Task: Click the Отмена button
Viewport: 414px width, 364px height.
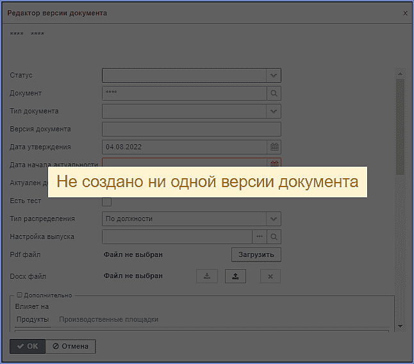Action: click(70, 346)
